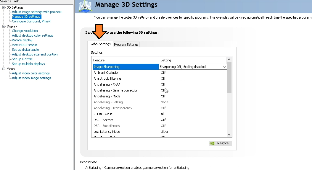Open Set up G-SYNC page
Screen dimensions: 312x170
point(22,59)
